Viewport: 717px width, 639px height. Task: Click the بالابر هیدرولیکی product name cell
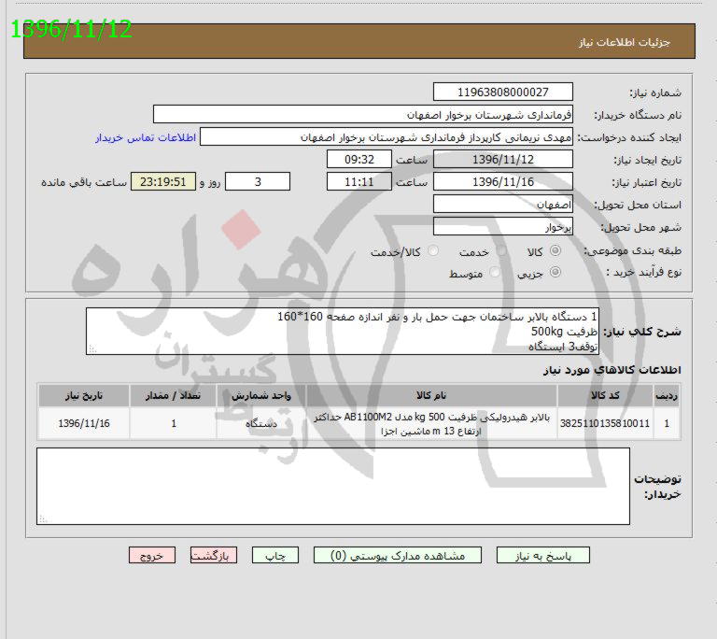(431, 423)
